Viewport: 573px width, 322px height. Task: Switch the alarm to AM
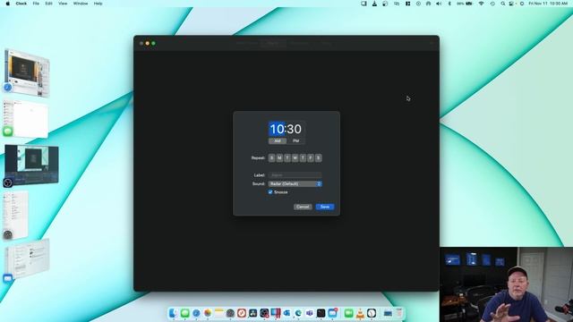coord(278,141)
